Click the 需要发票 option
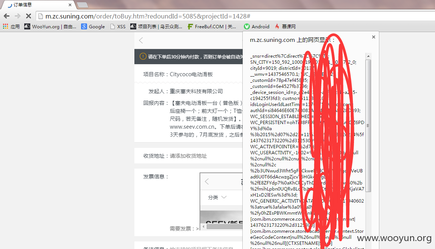The image size is (435, 249). tap(184, 229)
